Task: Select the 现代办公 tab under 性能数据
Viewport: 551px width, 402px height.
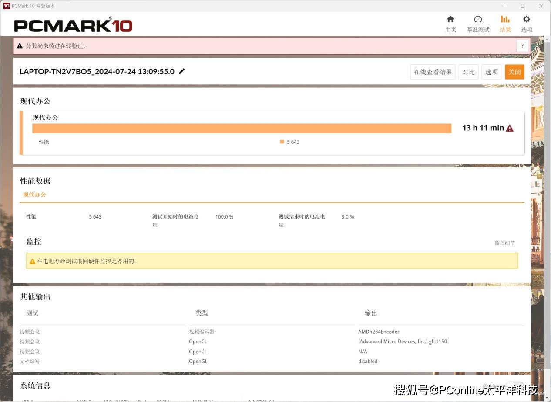Action: point(34,195)
